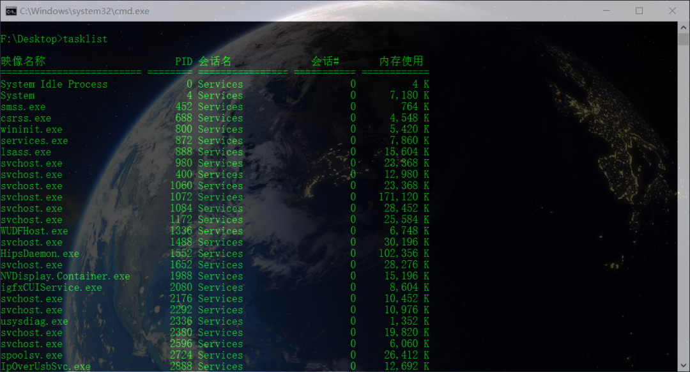Screen dimensions: 690x372
Task: Click PID 1552 of HipsDaemon.exe
Action: (181, 254)
